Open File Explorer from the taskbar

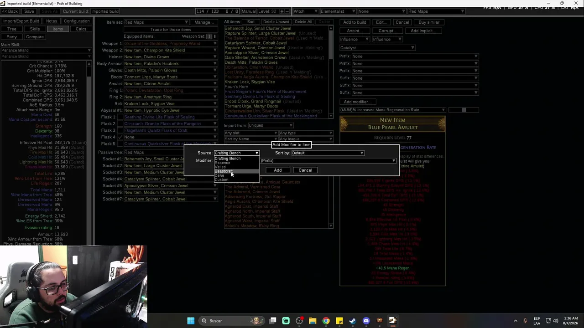313,321
